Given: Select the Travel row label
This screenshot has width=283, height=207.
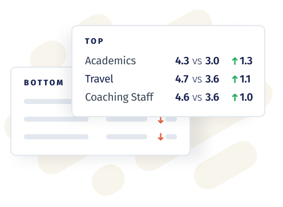Looking at the screenshot, I should (99, 79).
